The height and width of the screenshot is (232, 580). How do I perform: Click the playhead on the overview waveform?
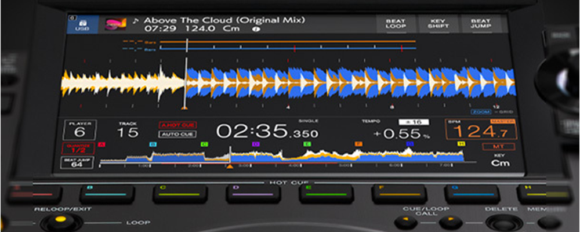(x=230, y=158)
